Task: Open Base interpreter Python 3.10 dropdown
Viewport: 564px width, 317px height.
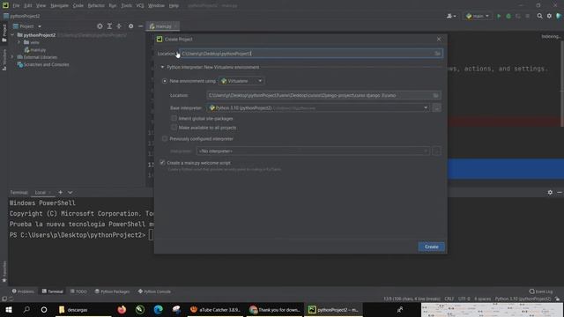Action: [318, 107]
